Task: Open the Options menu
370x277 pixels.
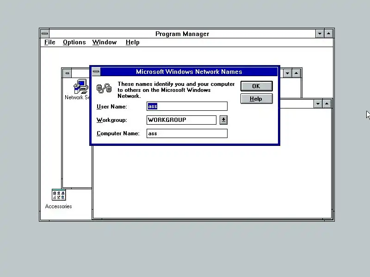Action: coord(74,42)
